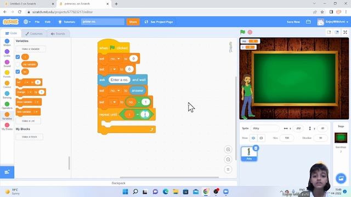Toggle checkbox for my variable

pos(18,65)
